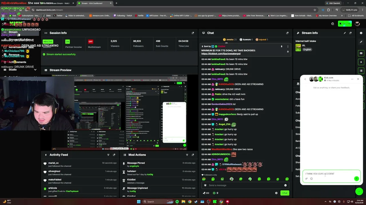Send the support widget message

pos(356,179)
